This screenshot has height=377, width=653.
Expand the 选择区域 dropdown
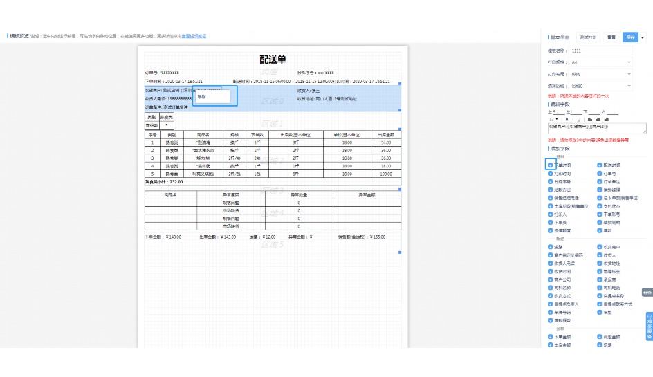(600, 85)
